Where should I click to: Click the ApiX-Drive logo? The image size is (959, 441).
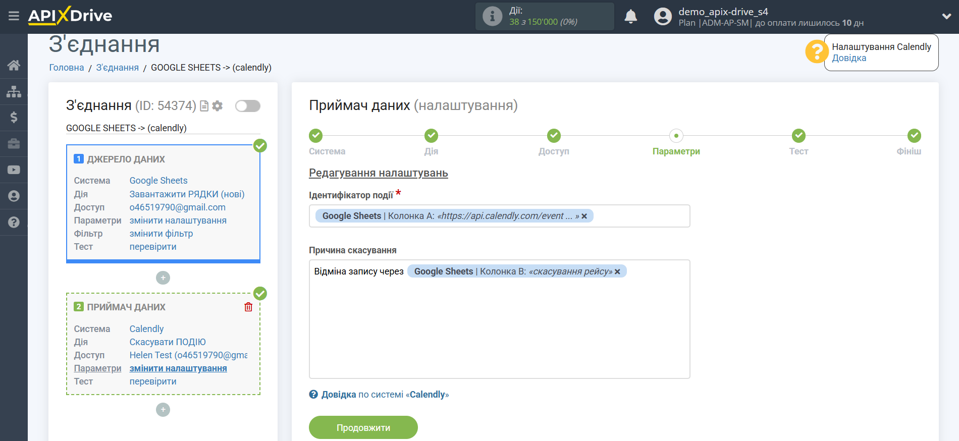[x=70, y=16]
